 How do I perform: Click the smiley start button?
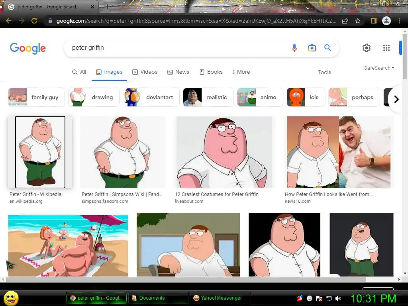(x=11, y=298)
